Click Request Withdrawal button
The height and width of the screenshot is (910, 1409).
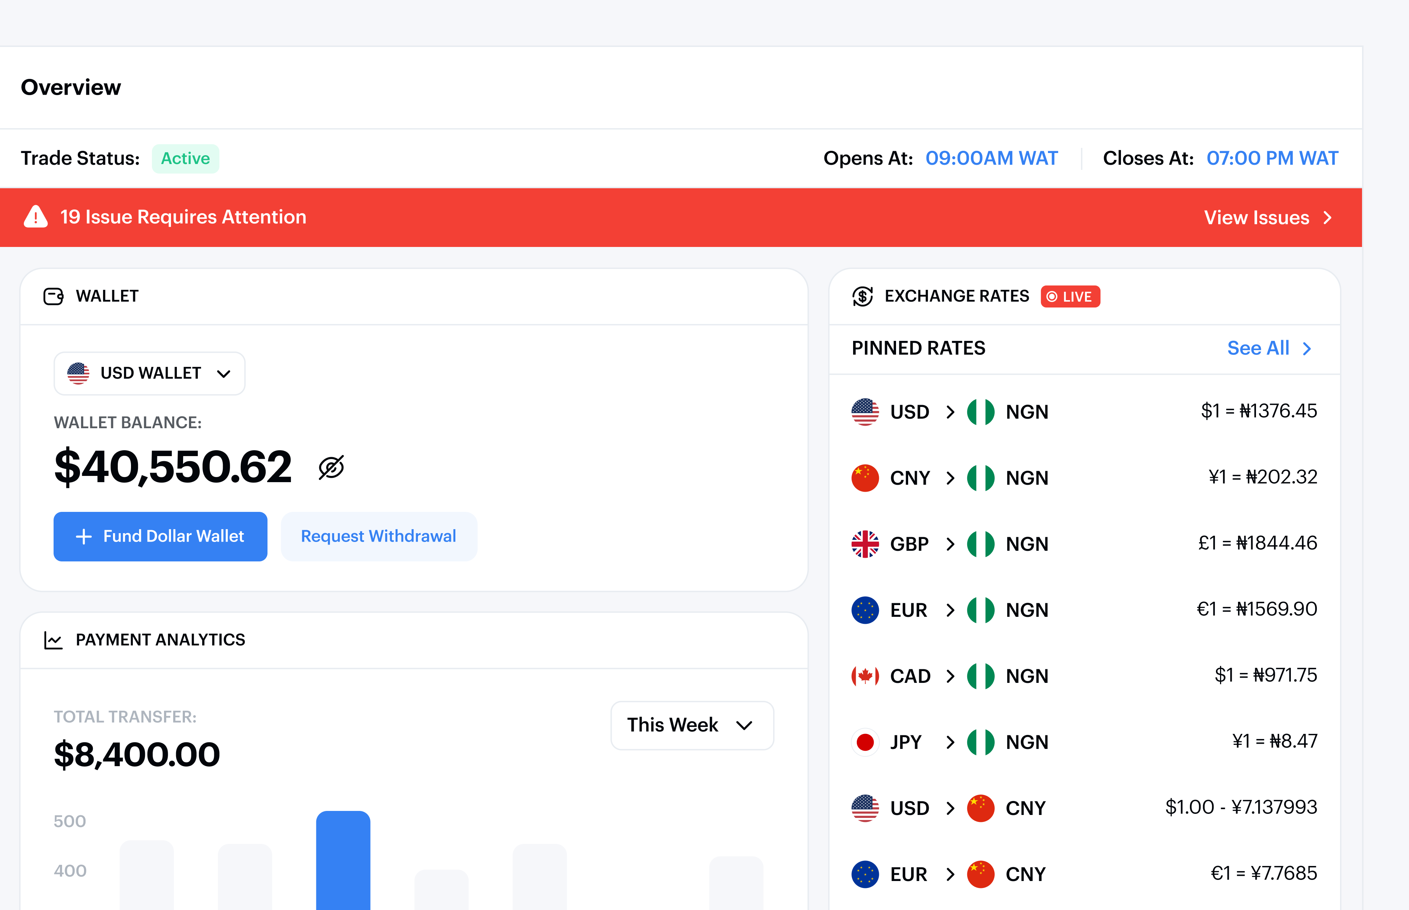point(379,536)
